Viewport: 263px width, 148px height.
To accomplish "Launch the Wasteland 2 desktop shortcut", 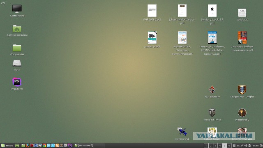I will [242, 115].
